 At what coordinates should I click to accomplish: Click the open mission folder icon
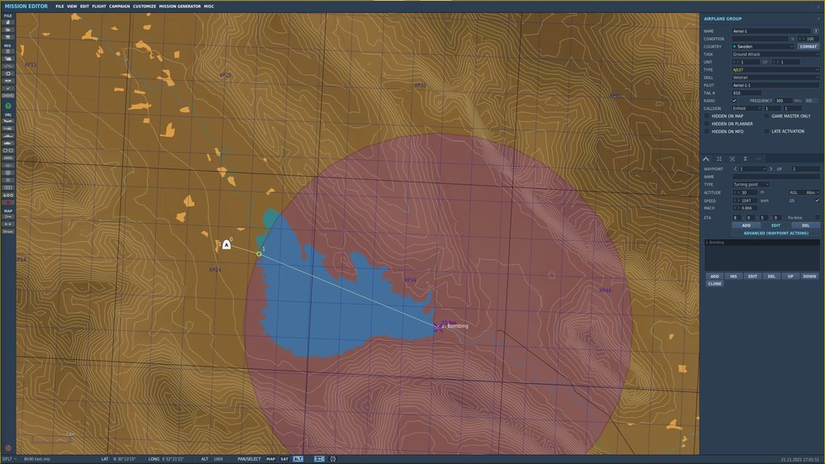[x=8, y=30]
